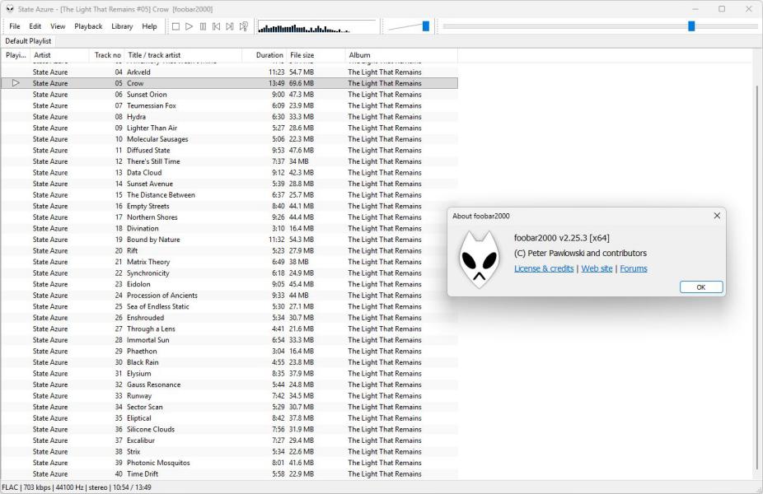Sort playlist by Duration column header
This screenshot has height=494, width=763.
269,55
